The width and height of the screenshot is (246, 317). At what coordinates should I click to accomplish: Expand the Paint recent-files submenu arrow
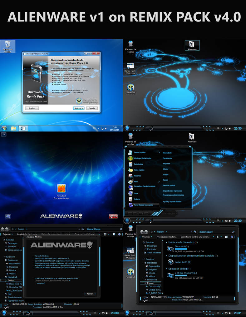pos(159,182)
